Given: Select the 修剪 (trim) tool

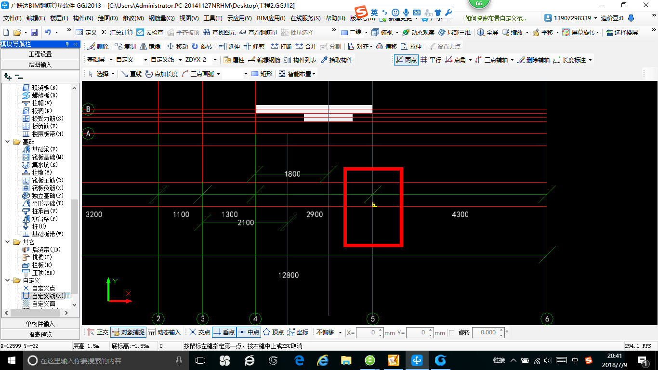Looking at the screenshot, I should (254, 47).
